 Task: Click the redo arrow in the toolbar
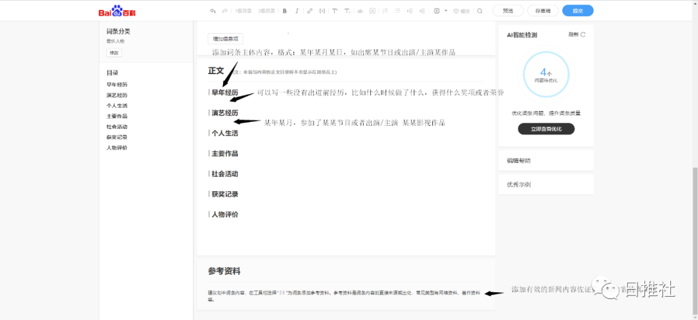(x=225, y=11)
